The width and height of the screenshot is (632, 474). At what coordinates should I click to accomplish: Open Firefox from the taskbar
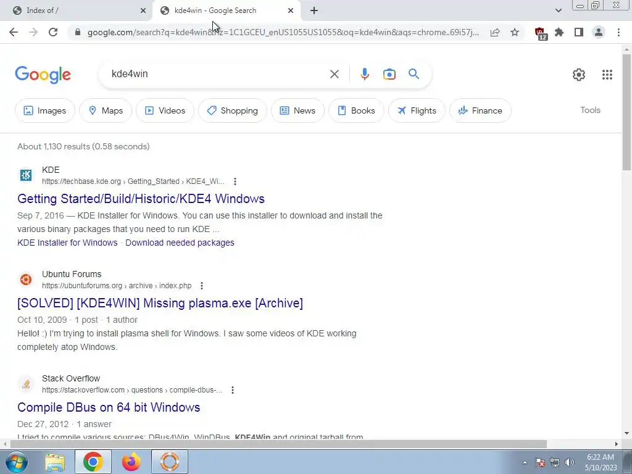(131, 462)
